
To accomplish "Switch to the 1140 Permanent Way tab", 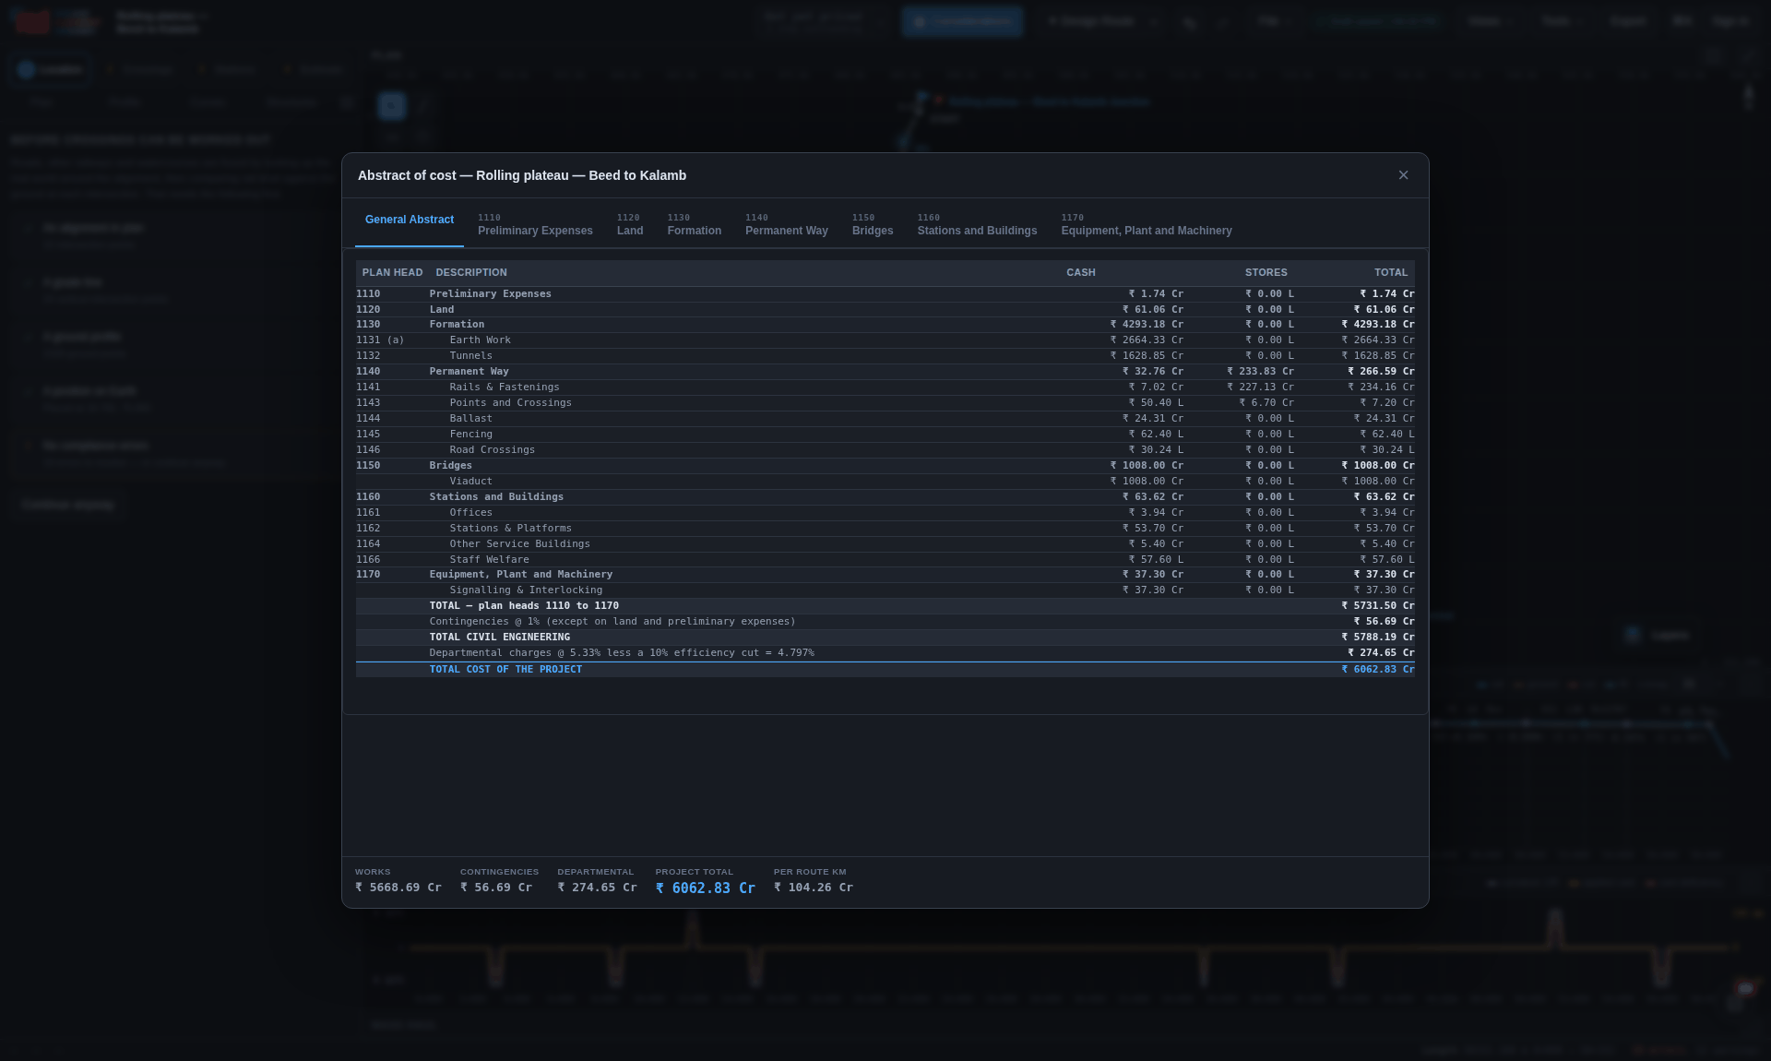I will point(787,224).
